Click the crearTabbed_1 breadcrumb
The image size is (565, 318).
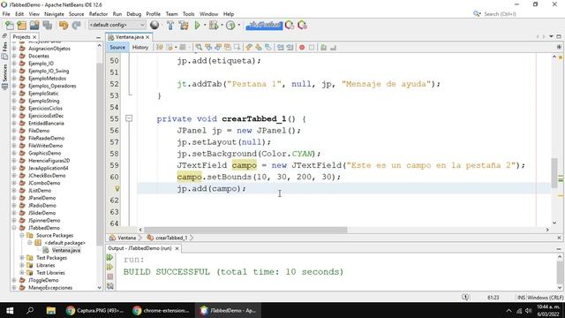171,238
